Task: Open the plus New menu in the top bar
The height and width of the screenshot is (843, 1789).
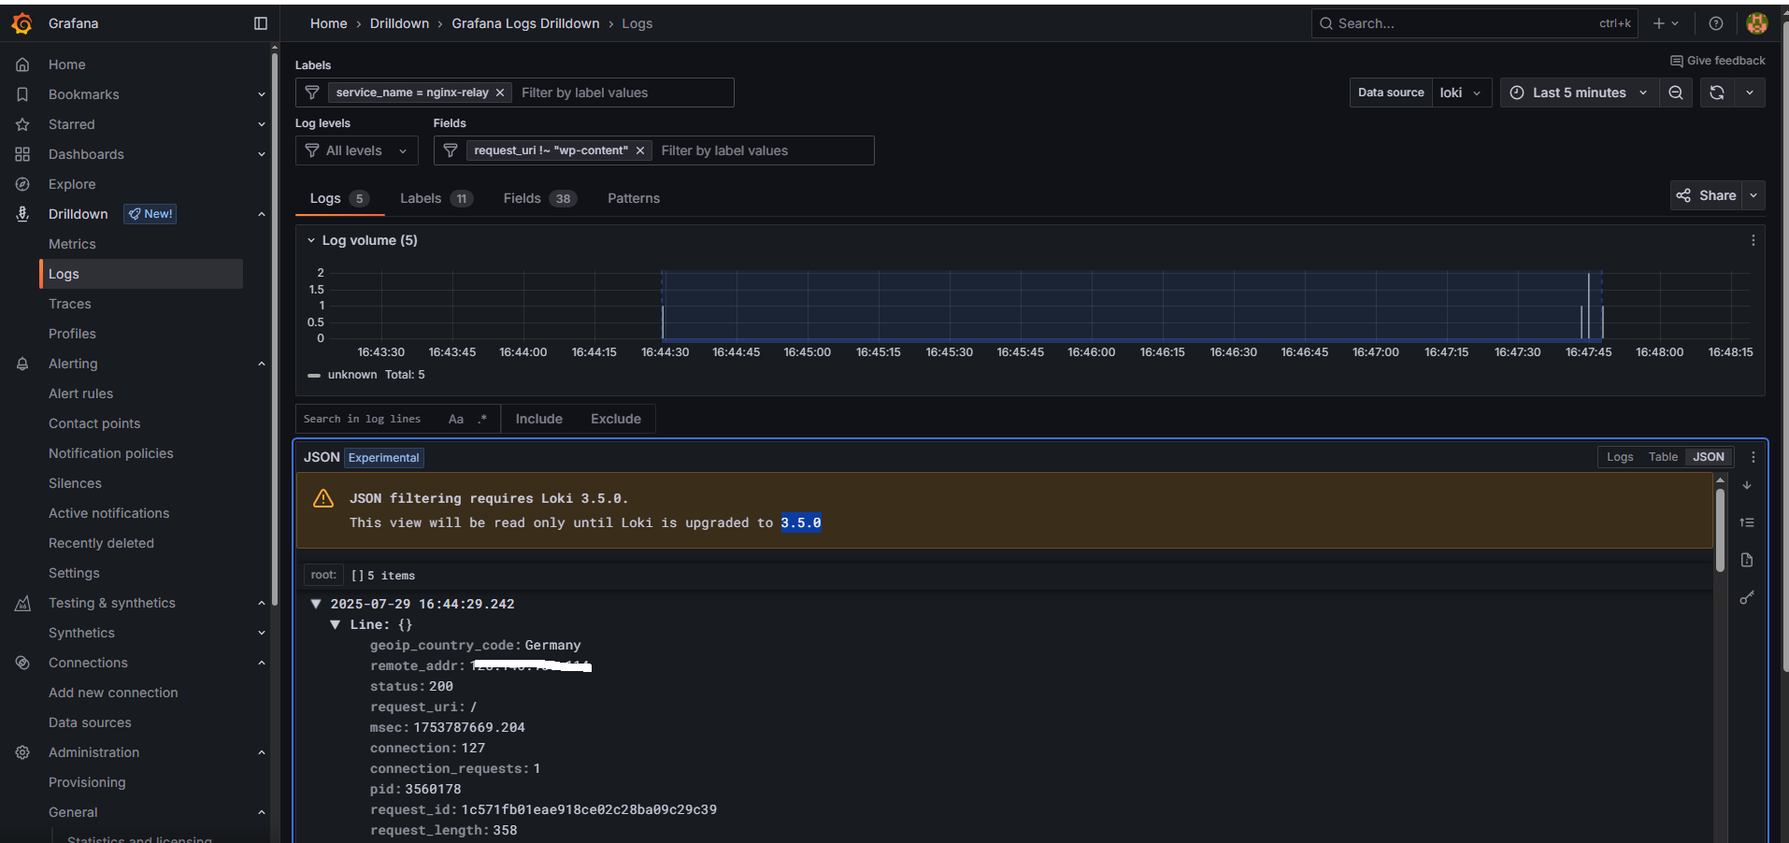Action: tap(1666, 23)
